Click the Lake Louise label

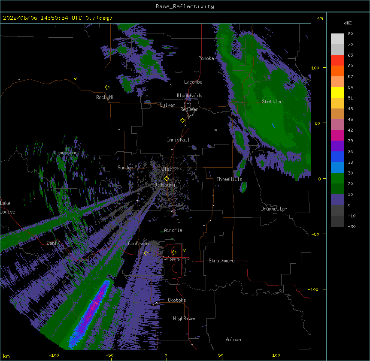[x=7, y=208]
